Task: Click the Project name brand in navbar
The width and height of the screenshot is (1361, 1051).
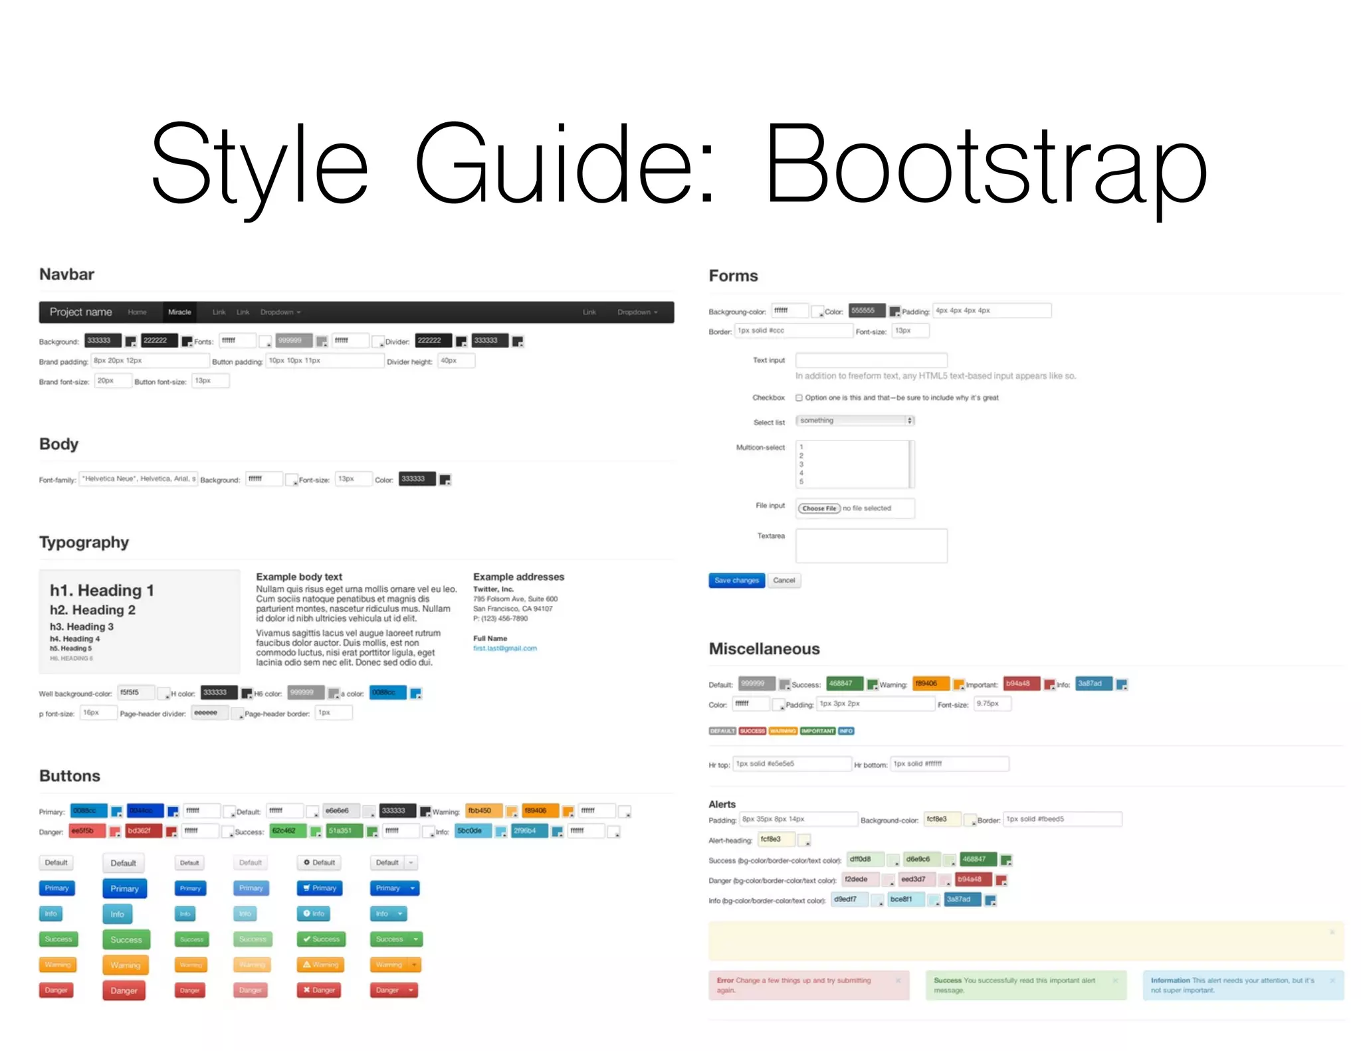Action: (80, 312)
